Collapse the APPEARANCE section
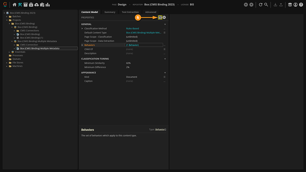 (165, 73)
